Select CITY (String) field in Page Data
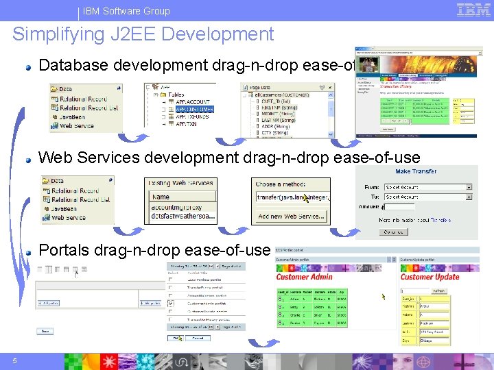 pyautogui.click(x=274, y=133)
